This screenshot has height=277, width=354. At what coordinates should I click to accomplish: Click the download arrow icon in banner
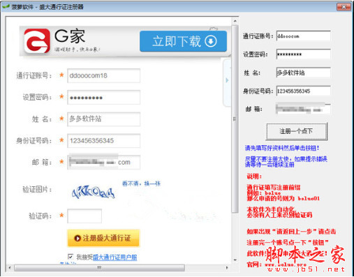(211, 41)
